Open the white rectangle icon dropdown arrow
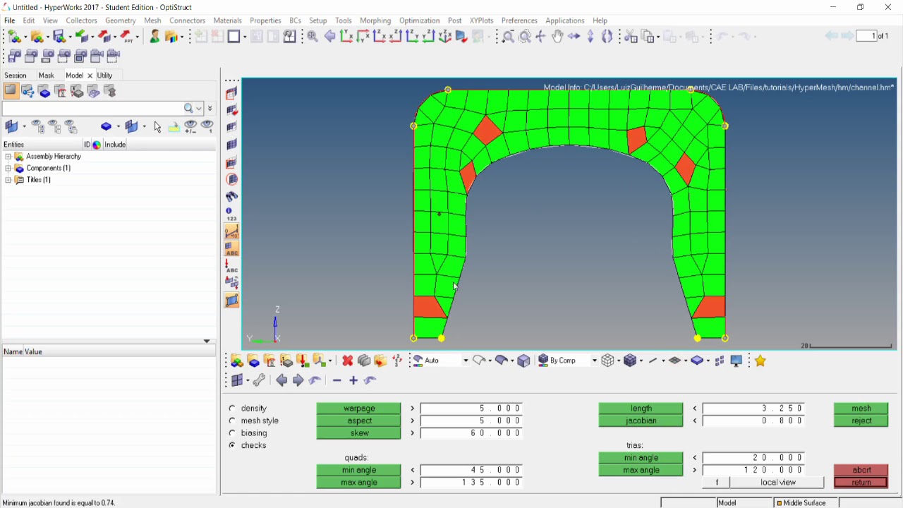The width and height of the screenshot is (903, 508). pos(244,37)
